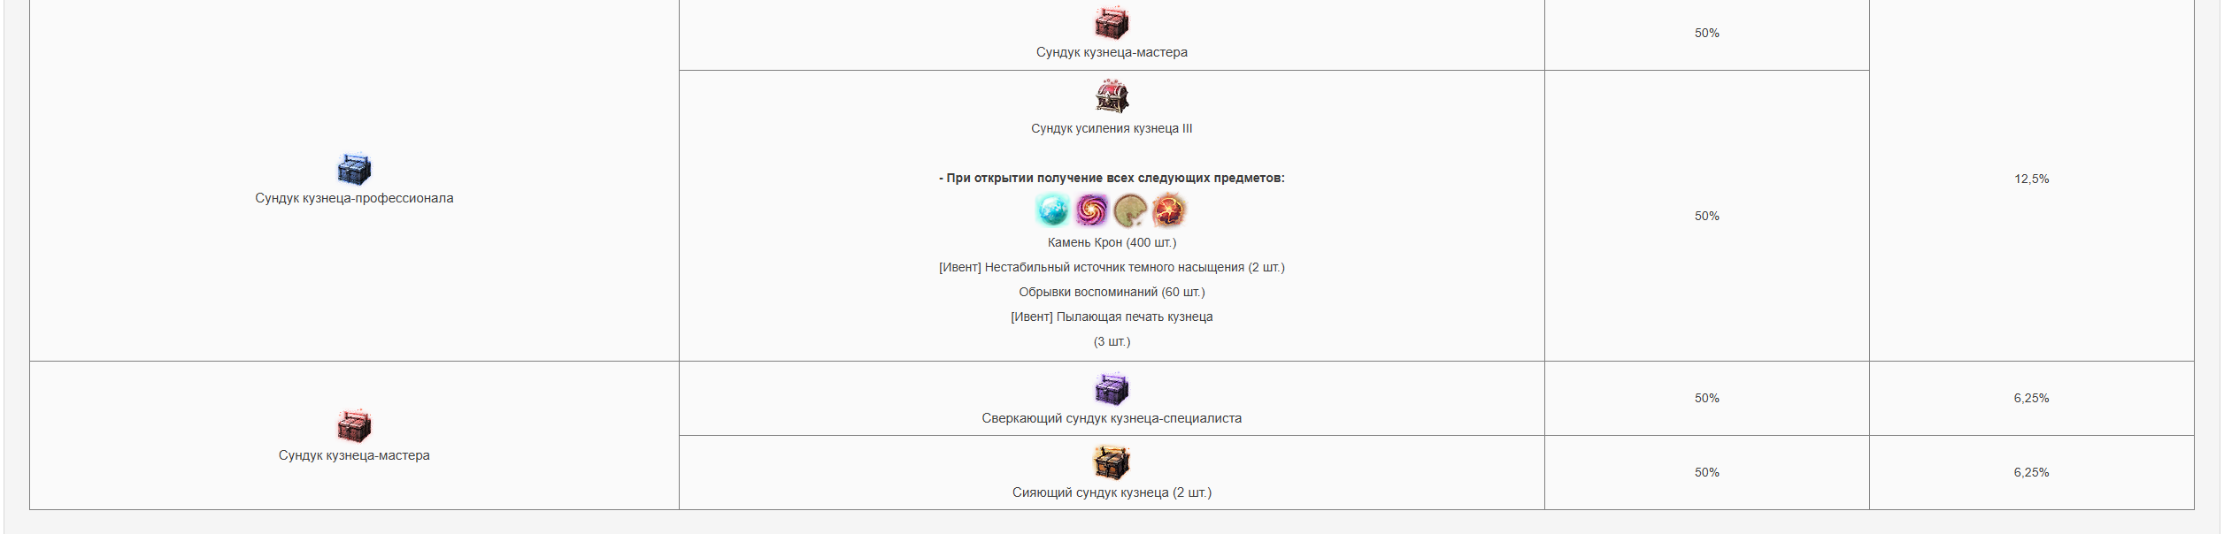
Task: Click the Обрывки воспоминаний (60 шт.) text
Action: 1112,292
